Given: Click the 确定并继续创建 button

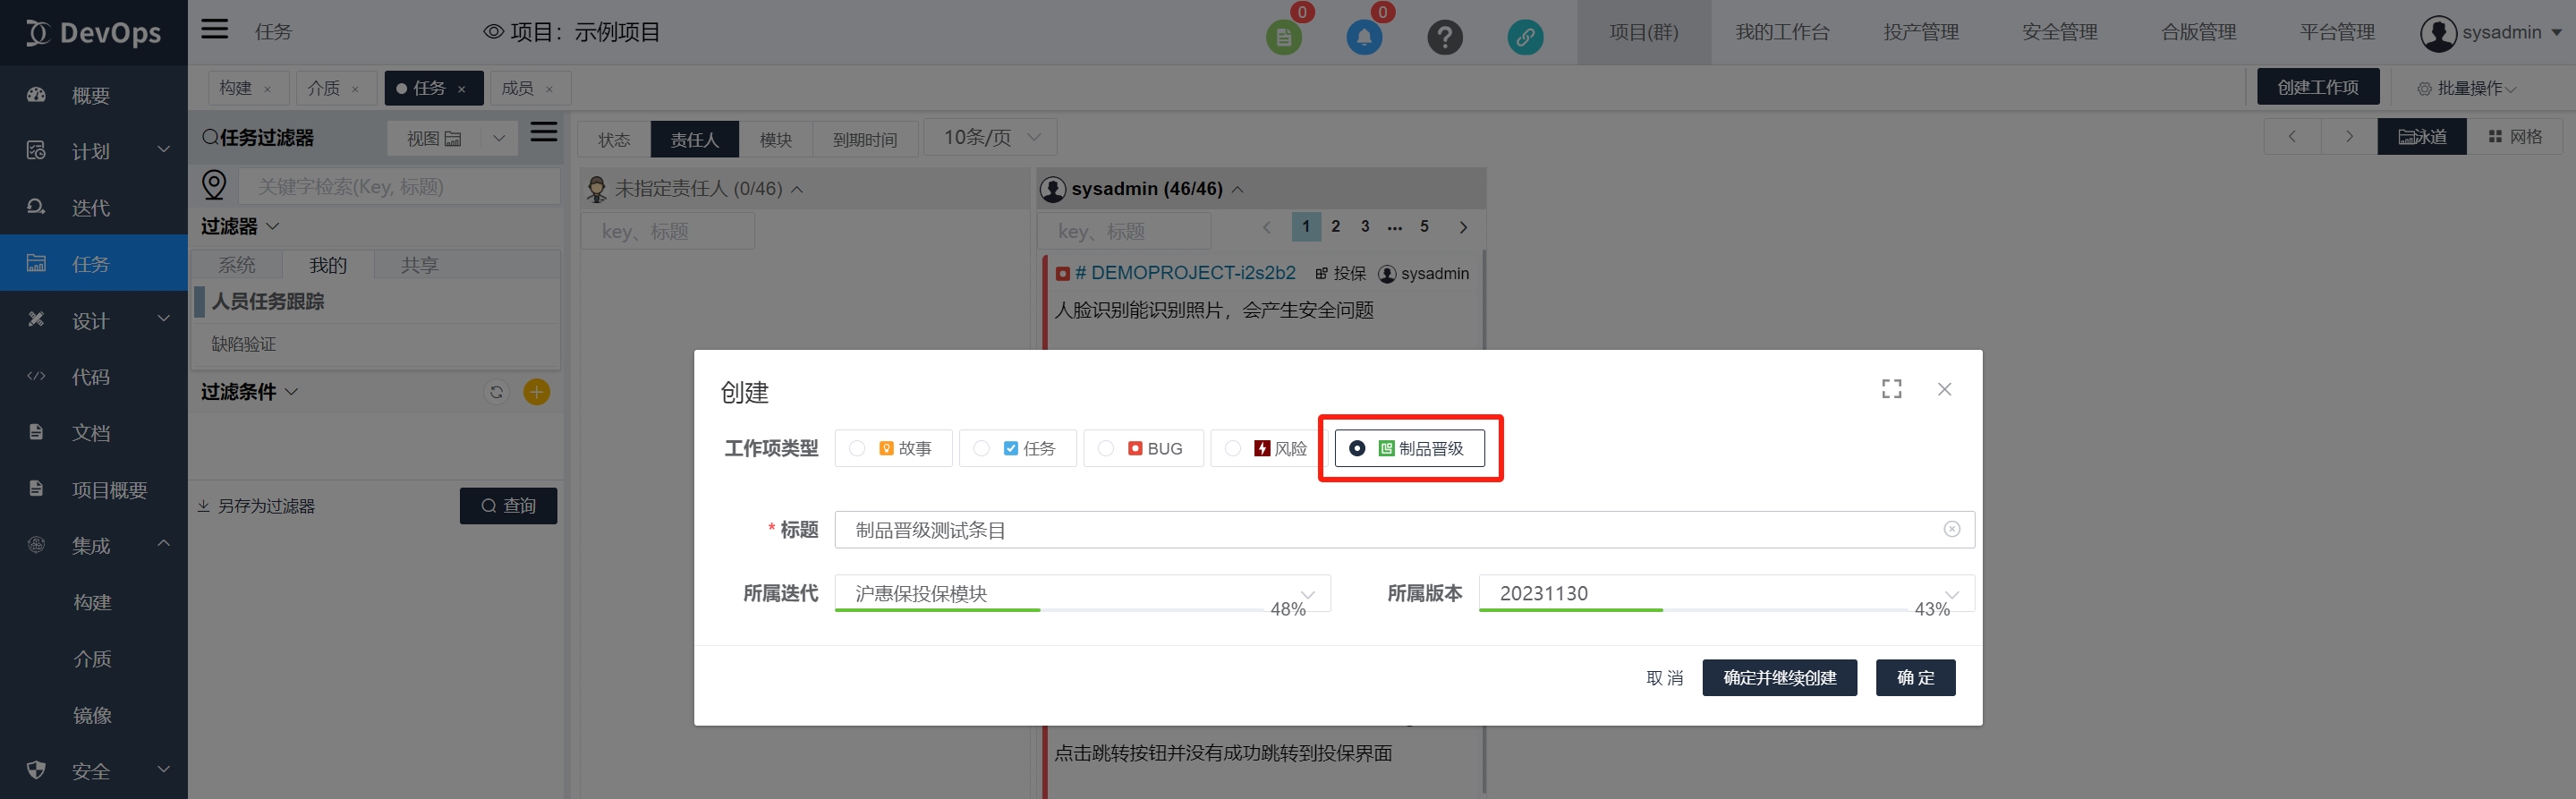Looking at the screenshot, I should coord(1779,678).
